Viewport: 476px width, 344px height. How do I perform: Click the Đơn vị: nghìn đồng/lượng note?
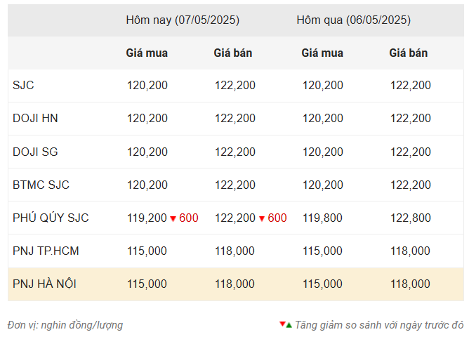pyautogui.click(x=65, y=325)
